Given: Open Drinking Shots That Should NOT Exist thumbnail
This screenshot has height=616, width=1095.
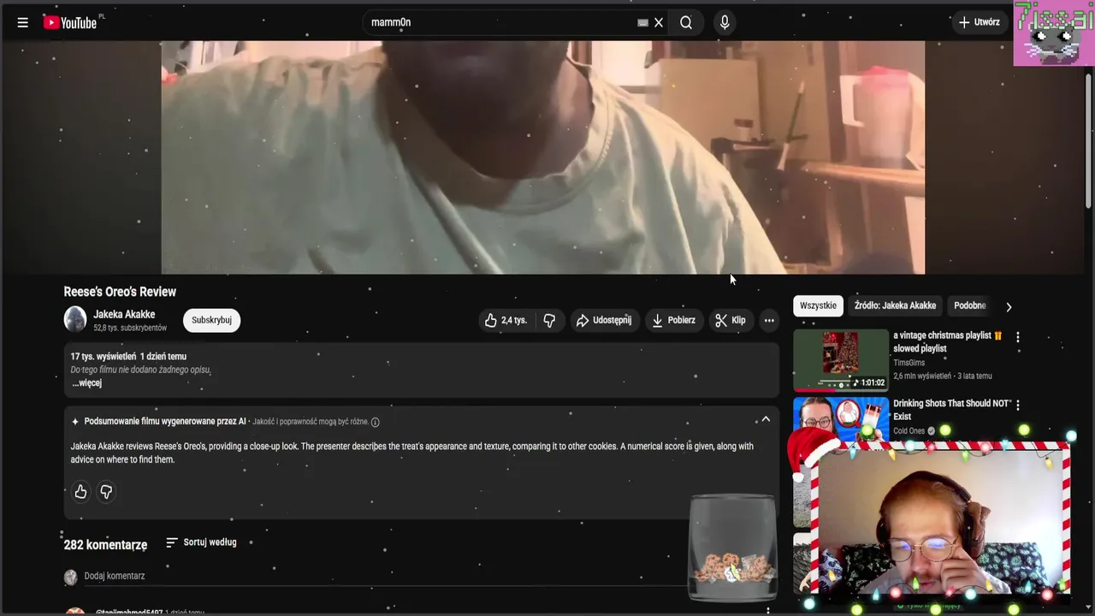Looking at the screenshot, I should (841, 419).
